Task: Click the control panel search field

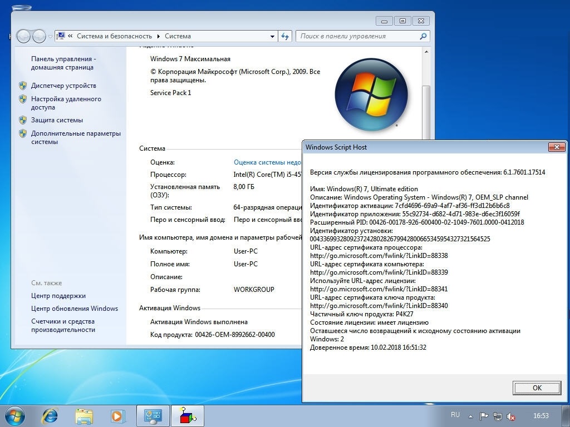Action: click(x=358, y=36)
